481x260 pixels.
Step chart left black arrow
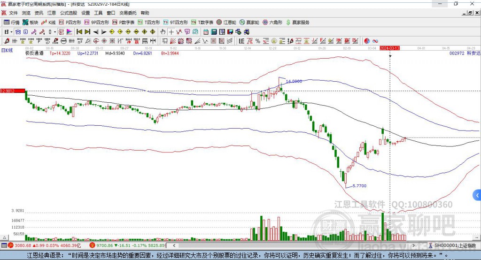[x=96, y=32]
